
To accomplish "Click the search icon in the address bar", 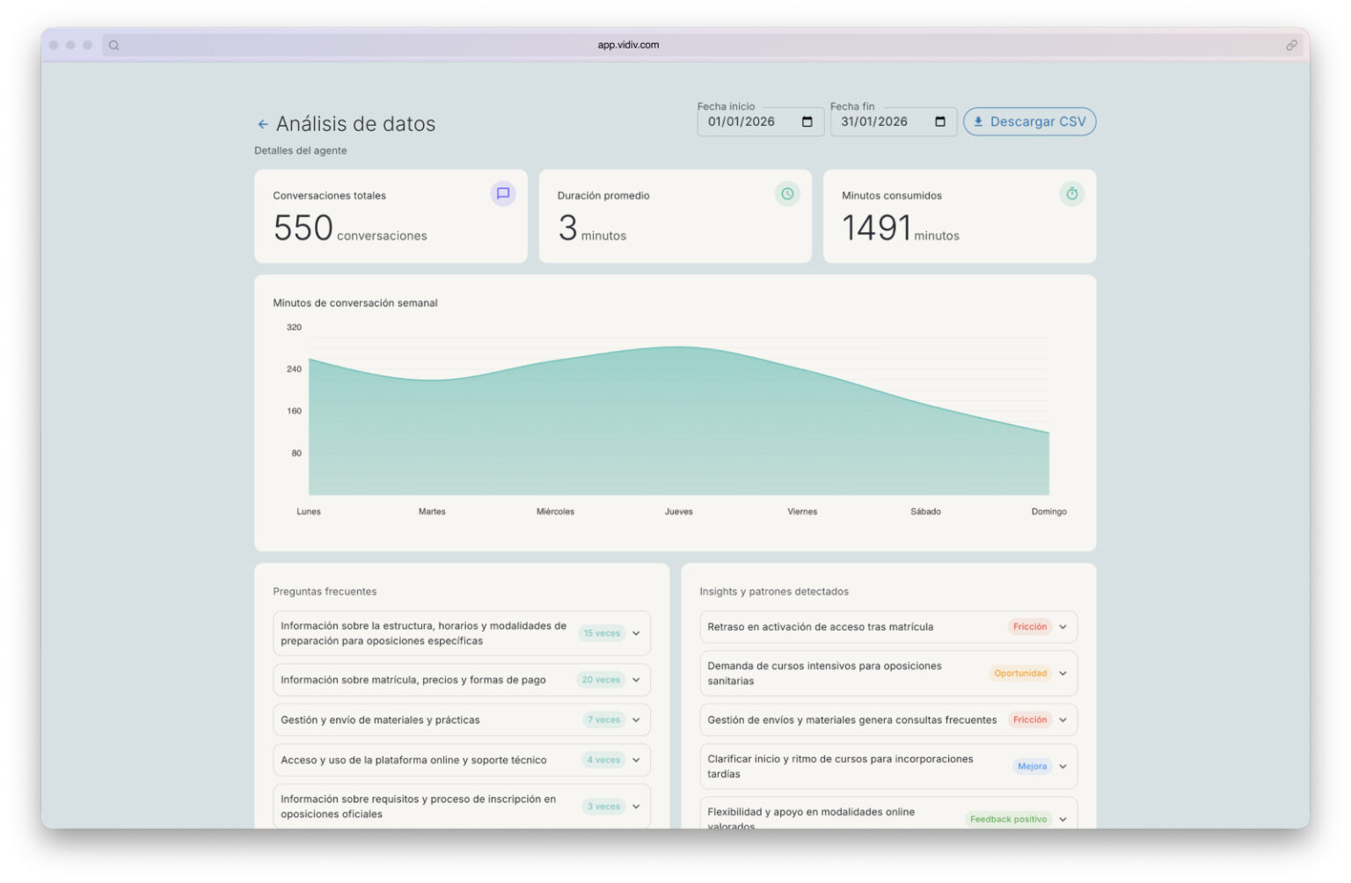I will (x=114, y=44).
